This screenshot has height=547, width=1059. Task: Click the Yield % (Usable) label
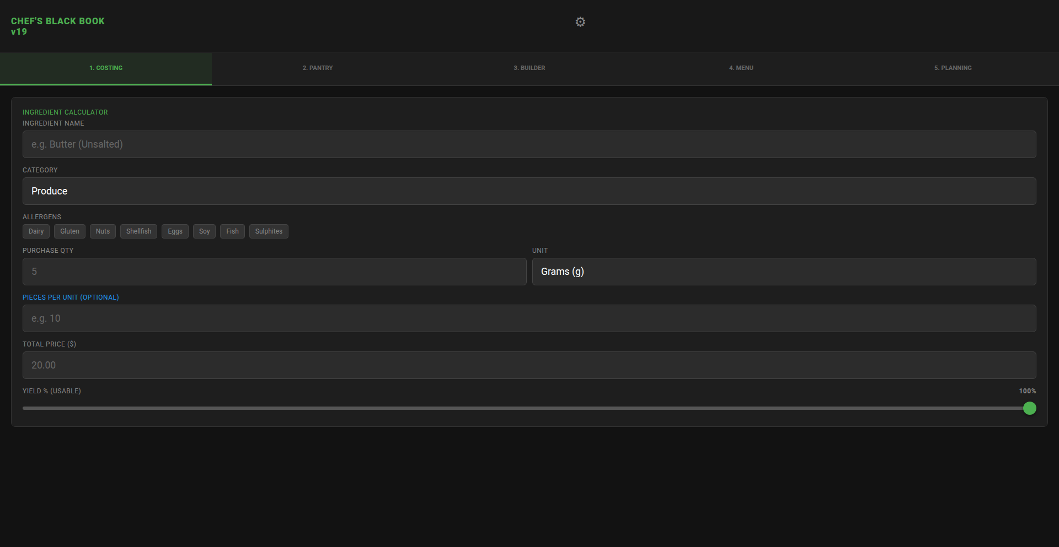click(52, 391)
